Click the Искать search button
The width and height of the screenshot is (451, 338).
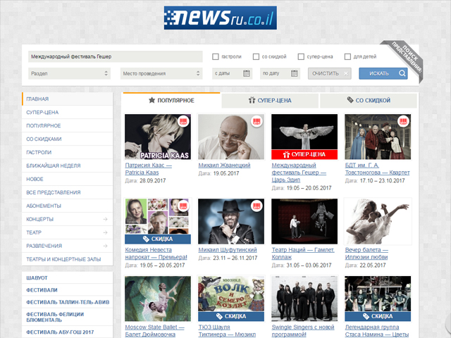(383, 73)
